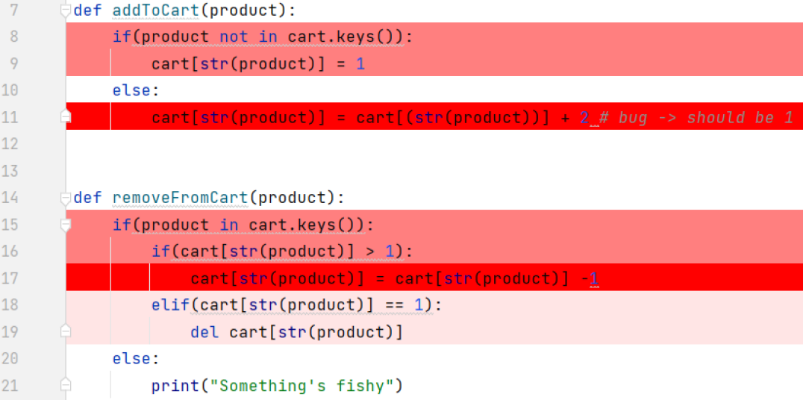Click the removeFromCart function name

[x=180, y=198]
